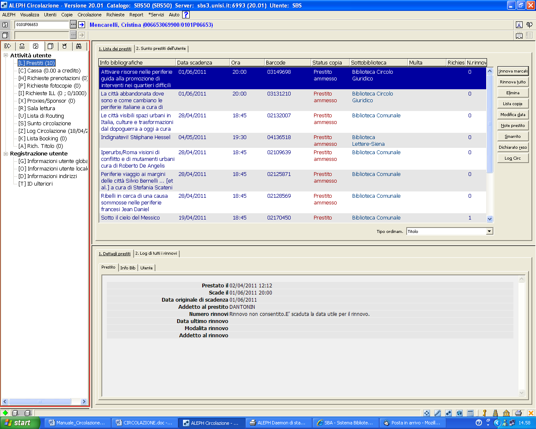Click the Note prestito button
Viewport: 536px width, 429px height.
(513, 126)
